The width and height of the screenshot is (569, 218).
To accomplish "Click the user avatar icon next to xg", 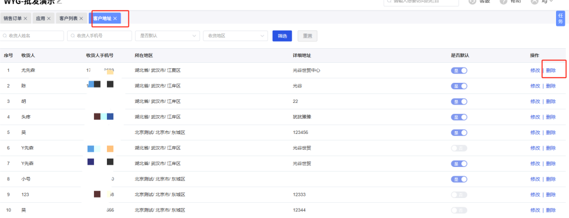I will point(534,1).
